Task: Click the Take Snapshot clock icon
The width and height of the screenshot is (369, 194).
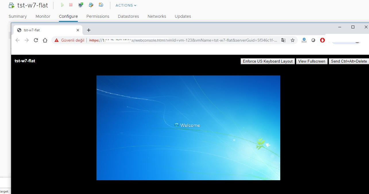Action: (x=101, y=5)
